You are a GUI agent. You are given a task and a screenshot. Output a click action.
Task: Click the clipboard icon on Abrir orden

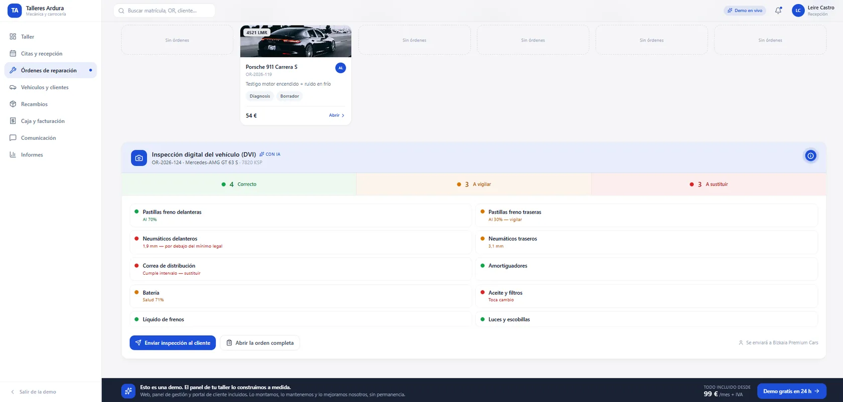pyautogui.click(x=229, y=343)
